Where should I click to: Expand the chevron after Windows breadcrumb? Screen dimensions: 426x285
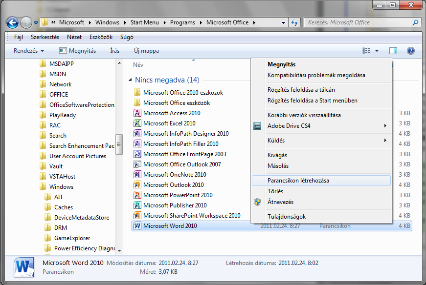pyautogui.click(x=125, y=22)
